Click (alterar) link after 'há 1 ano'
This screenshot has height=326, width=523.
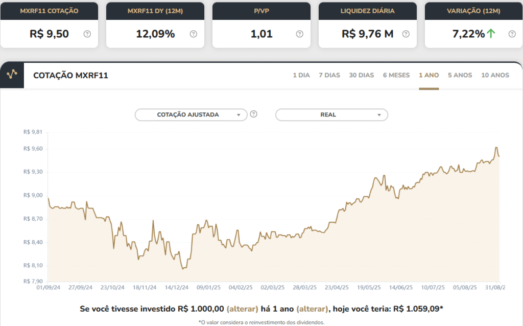[x=312, y=309]
